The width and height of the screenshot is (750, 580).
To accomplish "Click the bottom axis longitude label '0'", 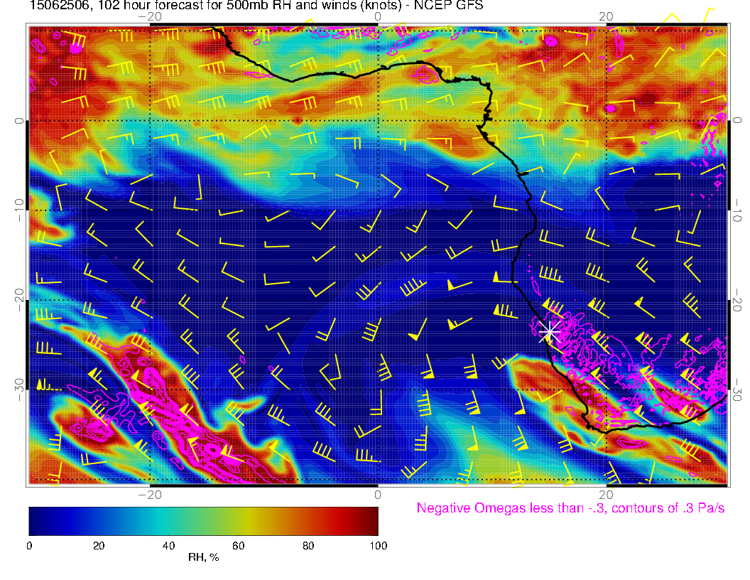I will [x=378, y=495].
